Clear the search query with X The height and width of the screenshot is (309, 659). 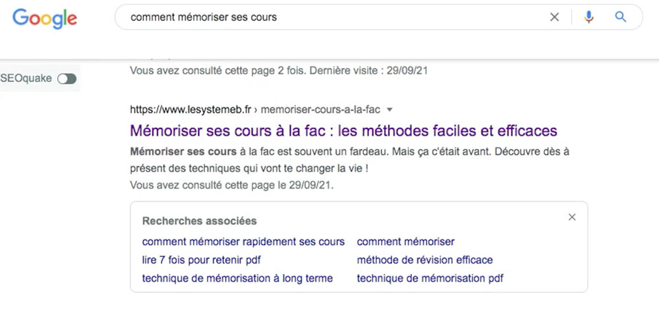pos(554,17)
